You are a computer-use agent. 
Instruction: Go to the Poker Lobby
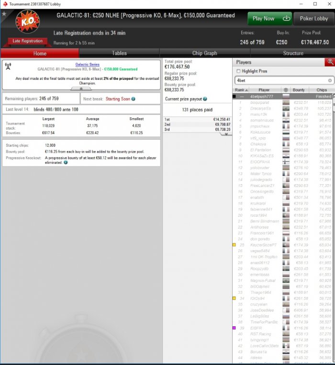tap(314, 18)
